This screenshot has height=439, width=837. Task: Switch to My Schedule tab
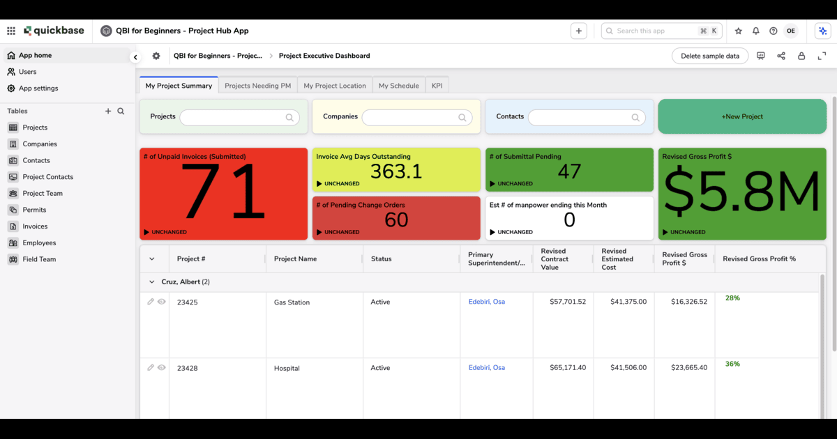point(399,85)
